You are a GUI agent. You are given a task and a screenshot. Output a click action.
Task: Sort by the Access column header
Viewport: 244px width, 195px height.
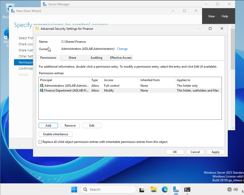(120, 80)
